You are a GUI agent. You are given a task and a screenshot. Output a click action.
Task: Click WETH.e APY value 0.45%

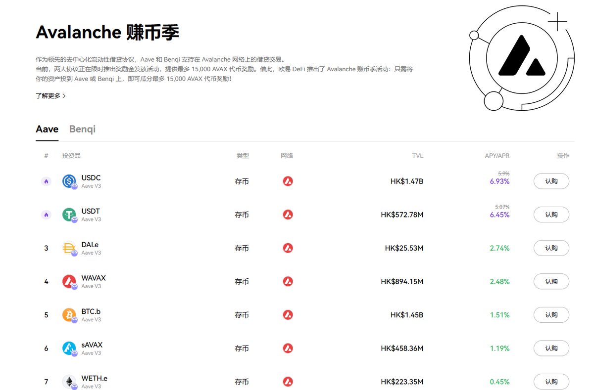tap(499, 382)
